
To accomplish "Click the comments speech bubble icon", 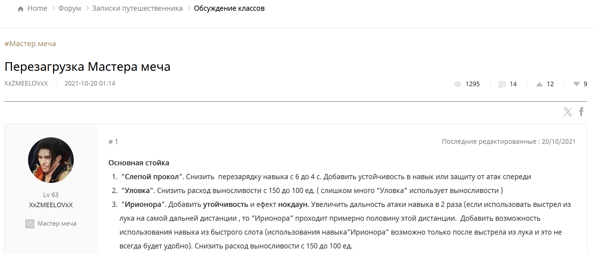I will tap(502, 84).
